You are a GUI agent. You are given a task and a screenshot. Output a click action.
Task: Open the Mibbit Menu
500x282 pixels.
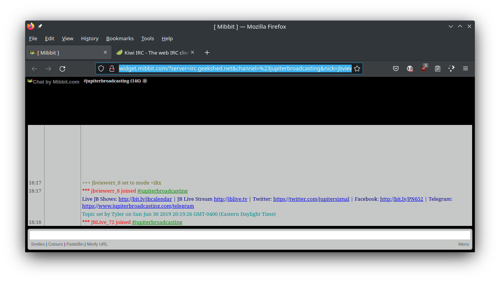(x=464, y=244)
